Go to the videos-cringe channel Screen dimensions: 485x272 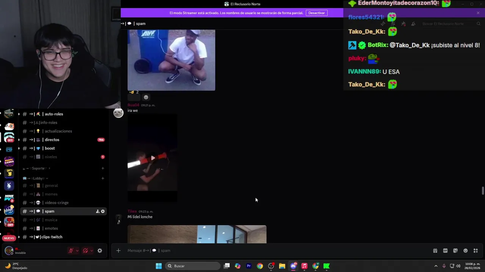[63, 202]
